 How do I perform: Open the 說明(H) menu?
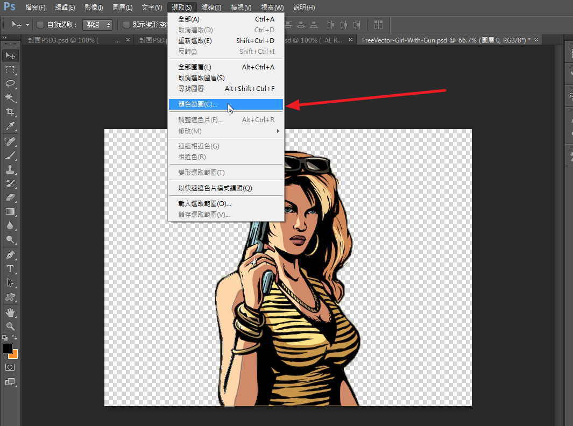coord(304,8)
